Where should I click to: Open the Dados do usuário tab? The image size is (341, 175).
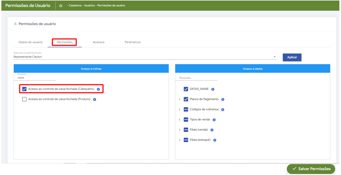pyautogui.click(x=31, y=42)
